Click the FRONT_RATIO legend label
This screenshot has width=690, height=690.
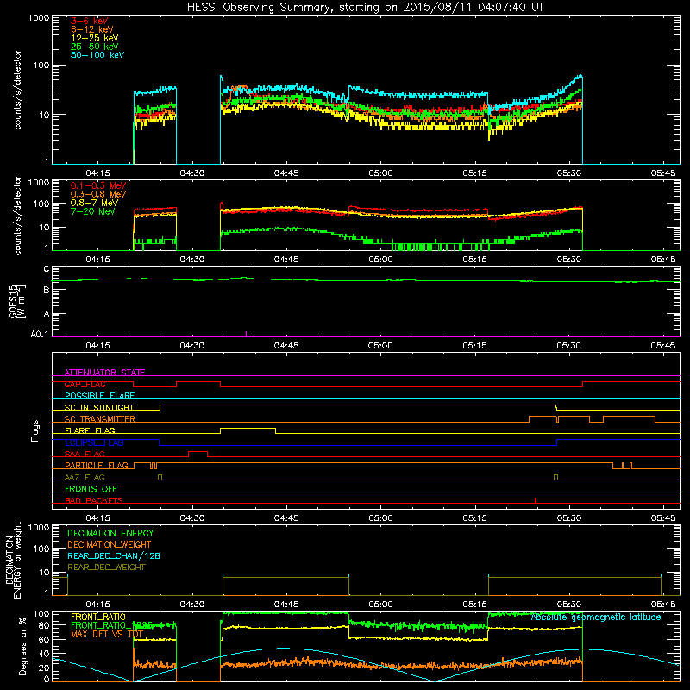[x=98, y=617]
